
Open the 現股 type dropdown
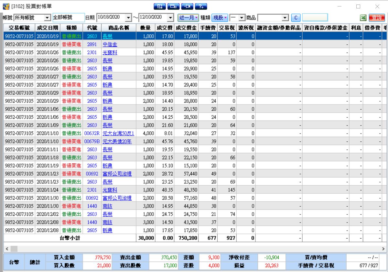(220, 17)
